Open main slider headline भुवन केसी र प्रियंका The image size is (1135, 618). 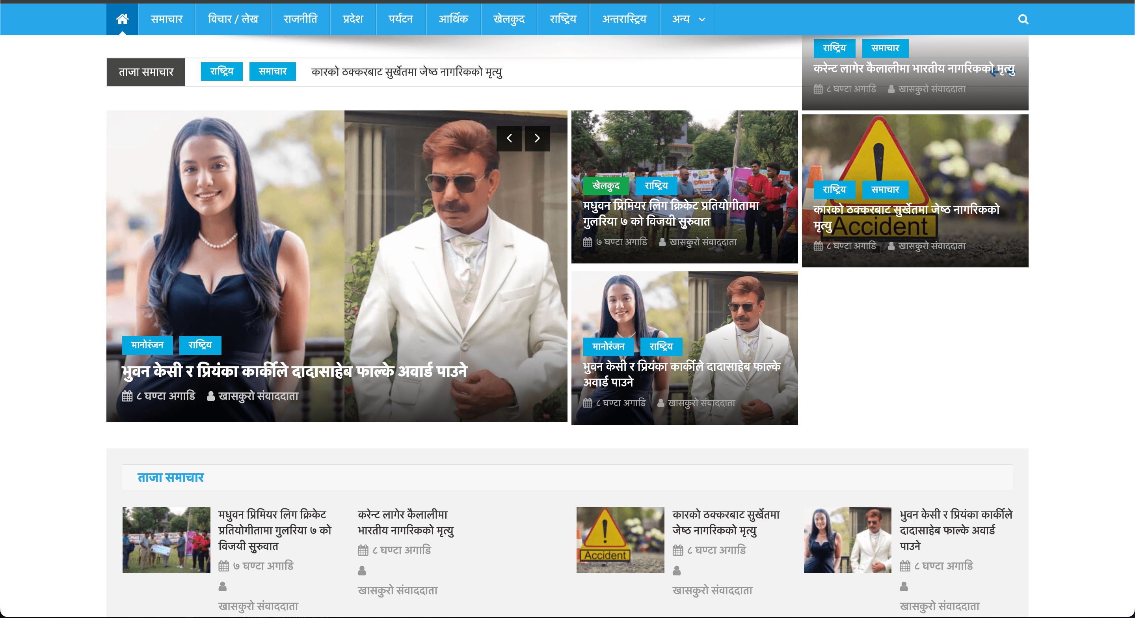[x=294, y=372]
